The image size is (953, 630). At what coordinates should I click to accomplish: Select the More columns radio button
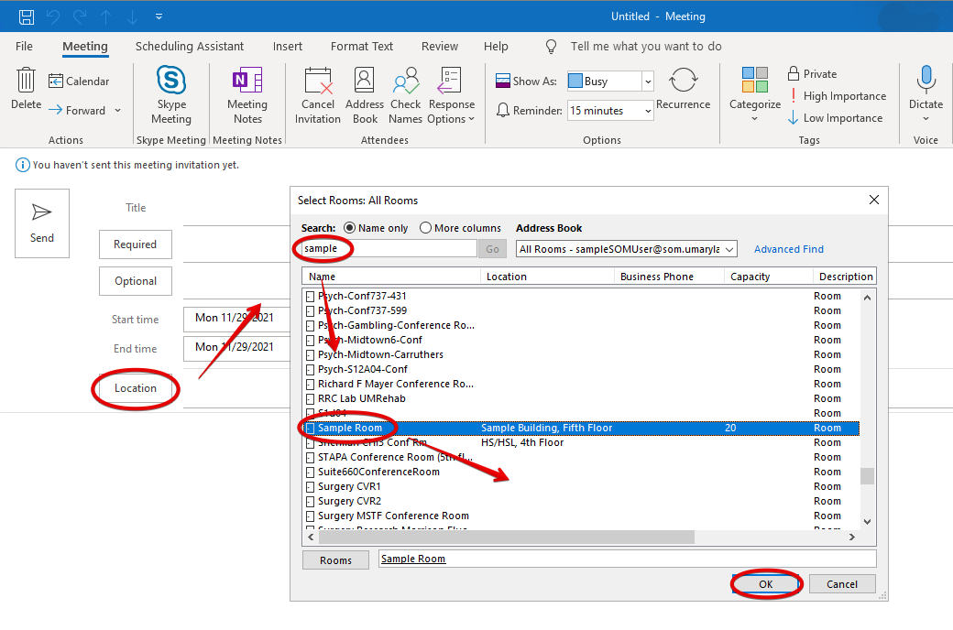[425, 228]
